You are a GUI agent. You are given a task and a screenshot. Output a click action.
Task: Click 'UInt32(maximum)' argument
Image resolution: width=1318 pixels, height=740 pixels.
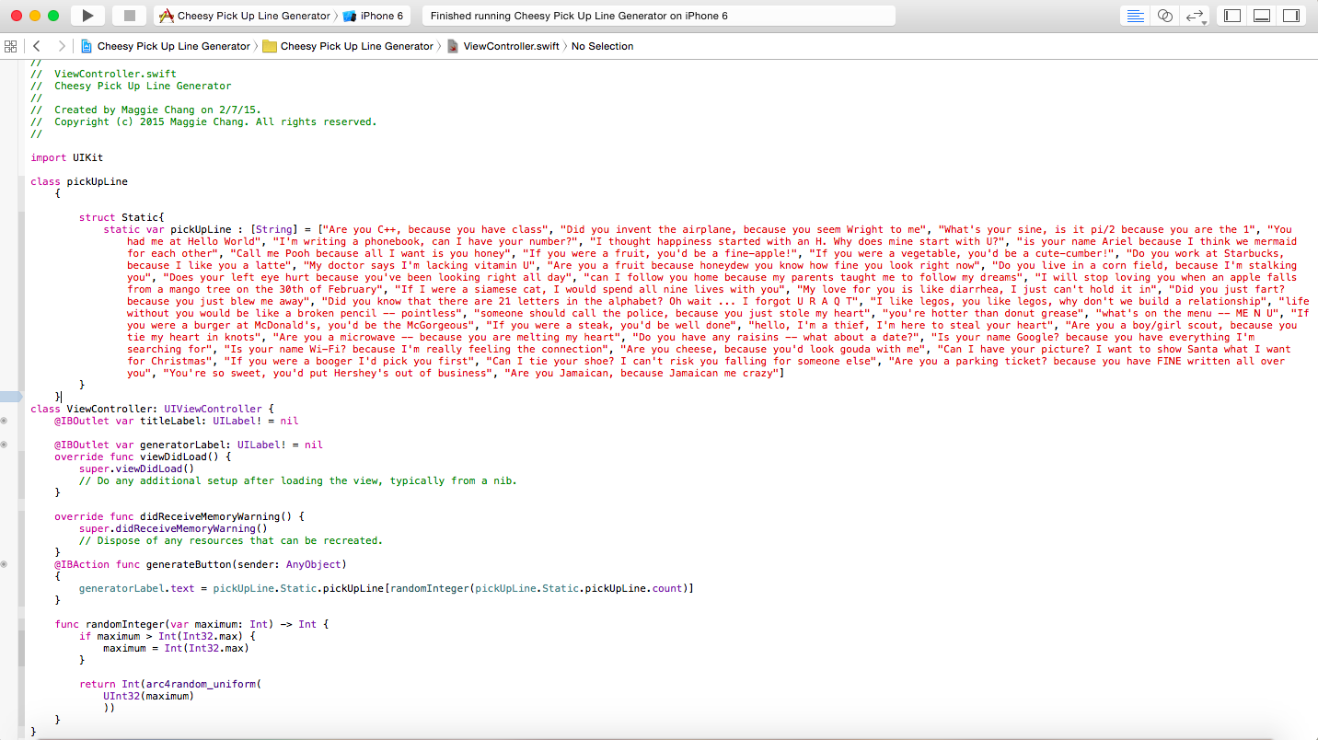[149, 696]
